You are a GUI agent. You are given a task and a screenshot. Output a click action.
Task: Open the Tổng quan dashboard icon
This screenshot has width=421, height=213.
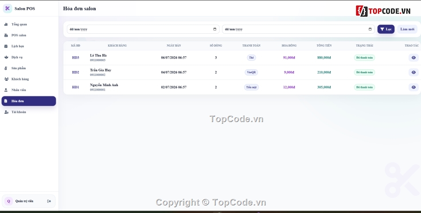coord(6,24)
